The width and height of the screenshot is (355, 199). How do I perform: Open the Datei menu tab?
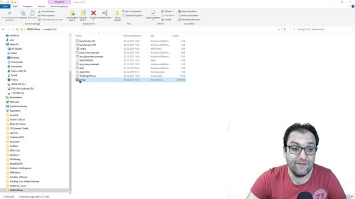5,6
